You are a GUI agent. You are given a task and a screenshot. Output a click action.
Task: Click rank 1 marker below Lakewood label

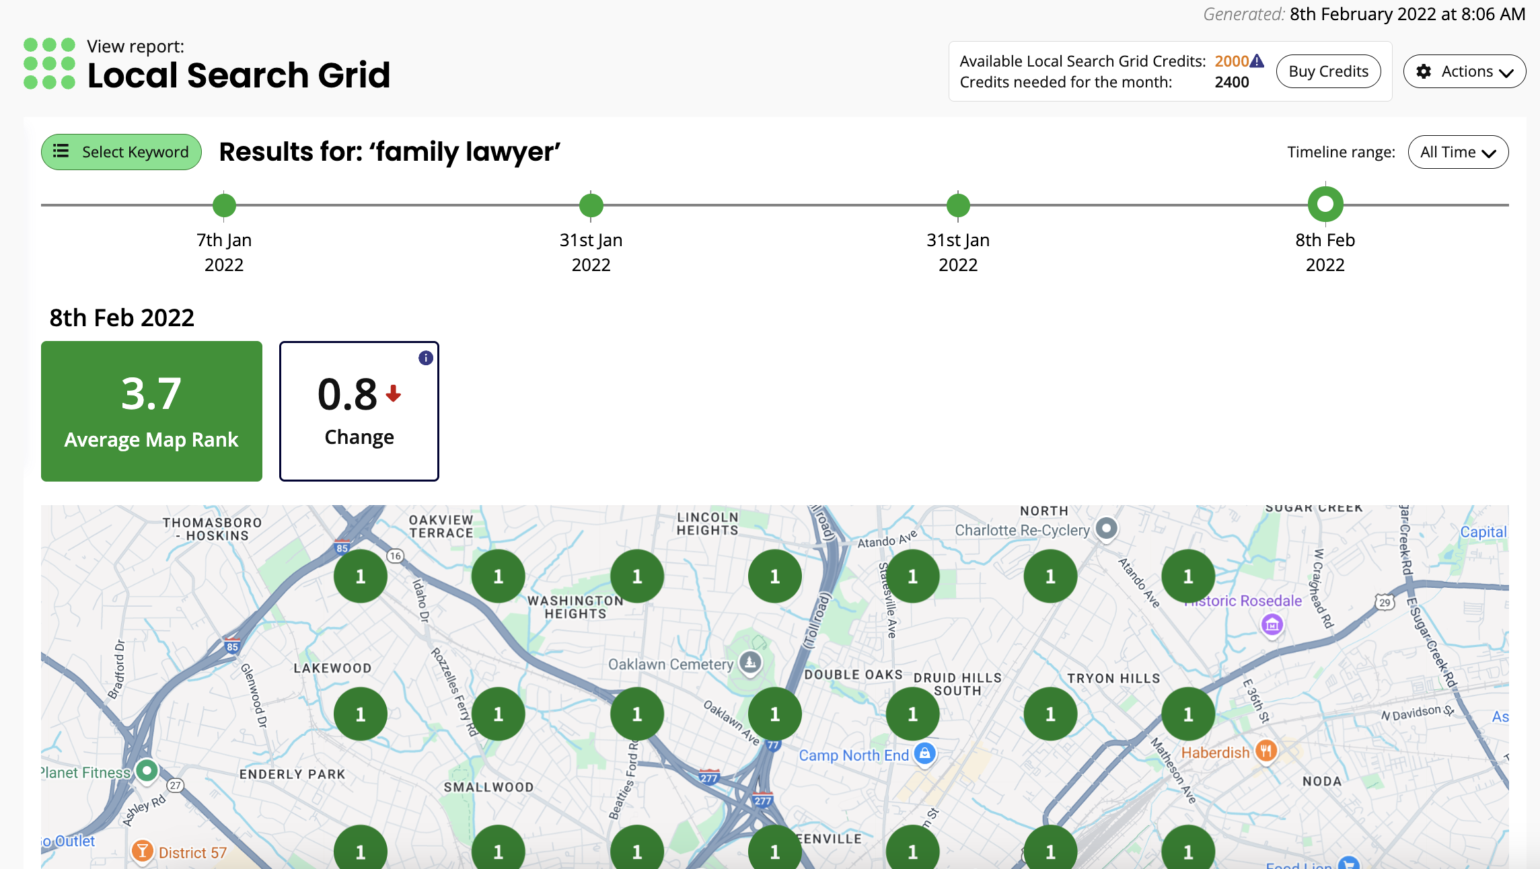tap(361, 714)
